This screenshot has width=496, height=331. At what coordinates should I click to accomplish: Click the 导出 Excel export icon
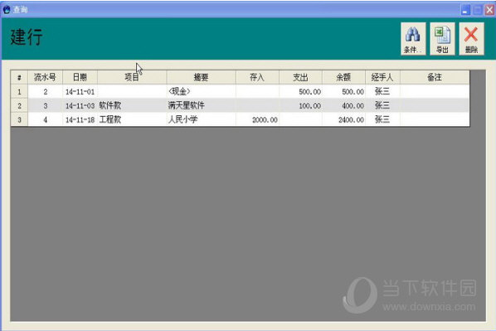(x=442, y=39)
